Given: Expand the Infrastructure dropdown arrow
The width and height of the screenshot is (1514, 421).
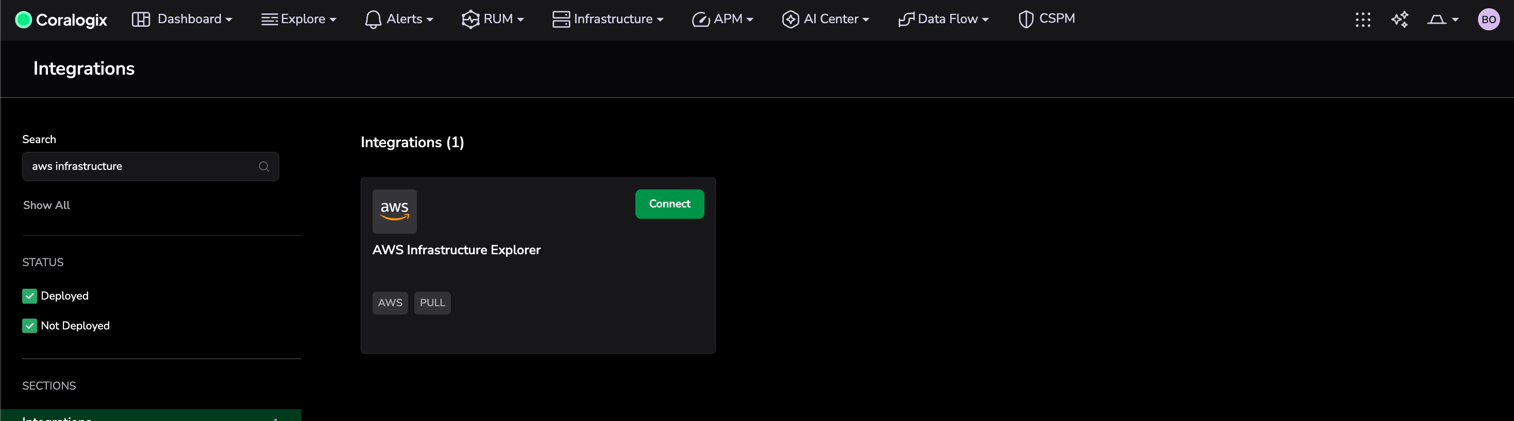Looking at the screenshot, I should click(661, 20).
